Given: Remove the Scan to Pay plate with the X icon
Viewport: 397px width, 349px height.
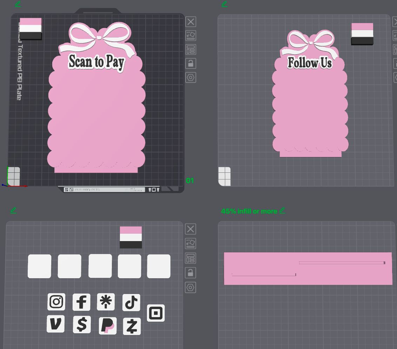Looking at the screenshot, I should (x=191, y=22).
